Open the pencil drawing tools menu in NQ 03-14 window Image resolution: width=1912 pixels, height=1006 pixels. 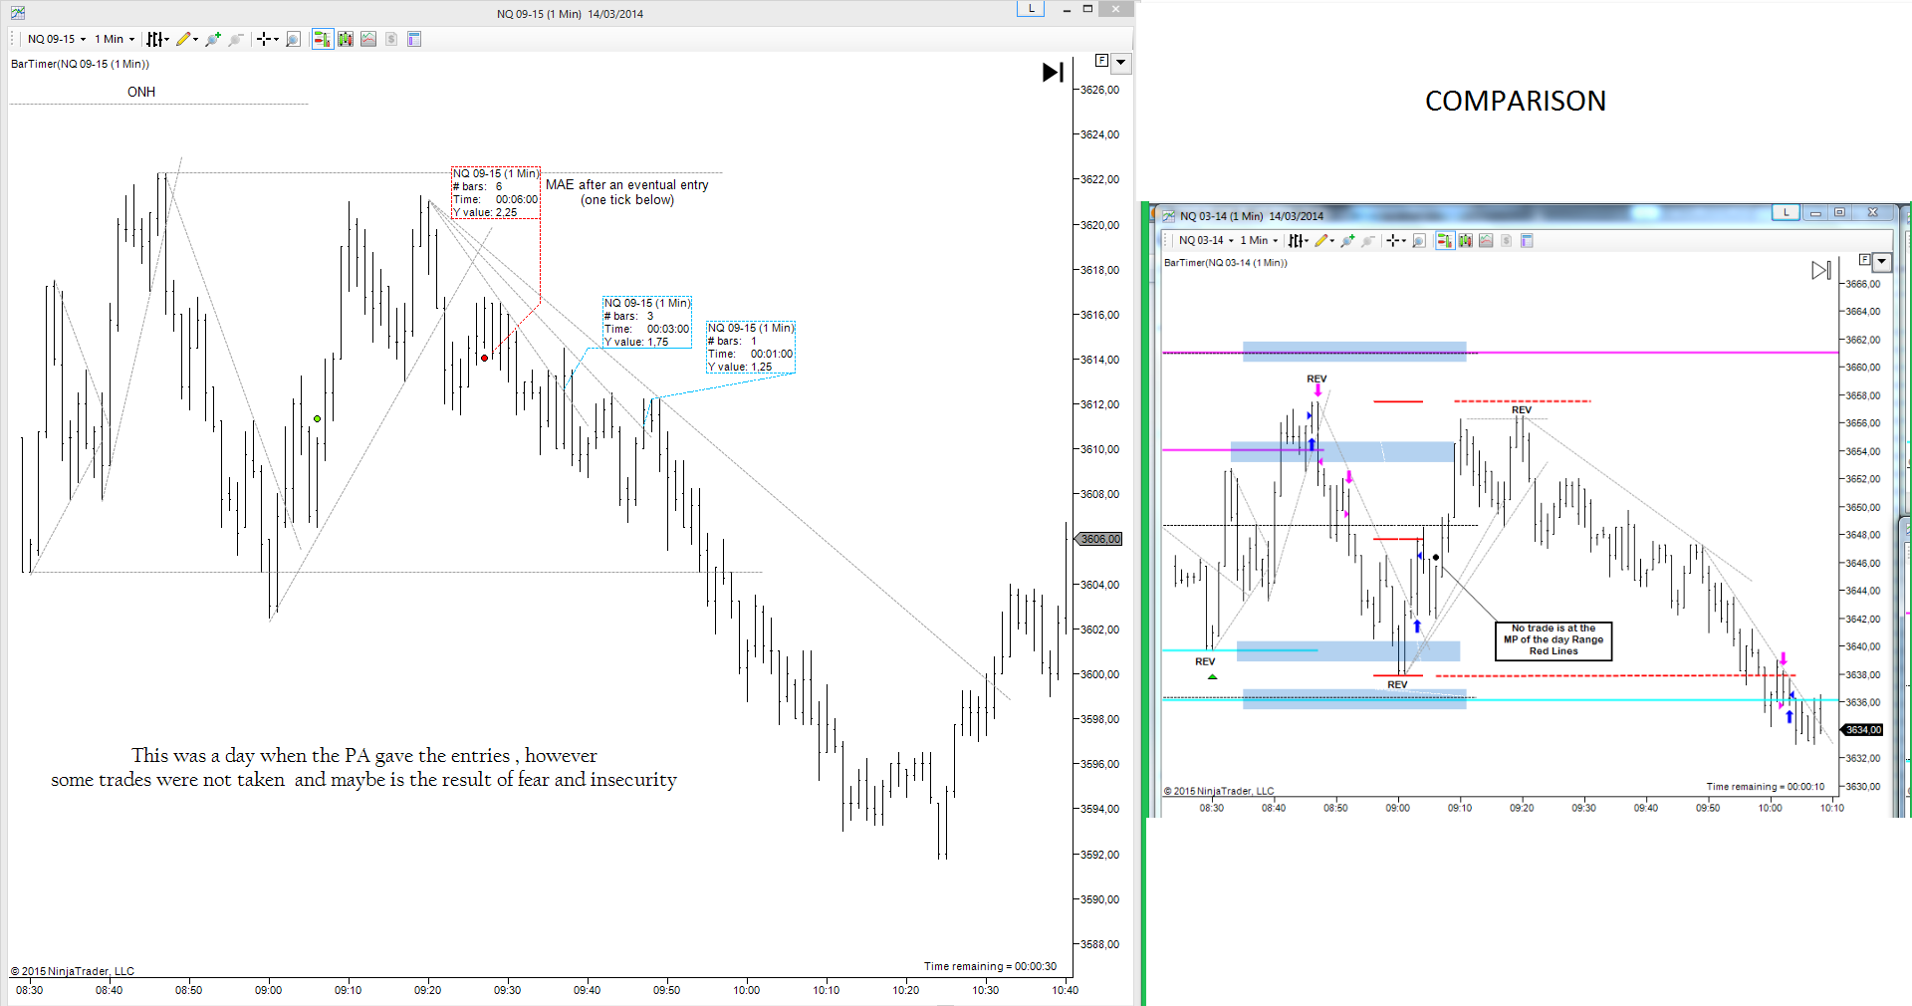[1324, 240]
